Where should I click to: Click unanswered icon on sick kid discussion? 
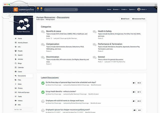tap(43, 101)
